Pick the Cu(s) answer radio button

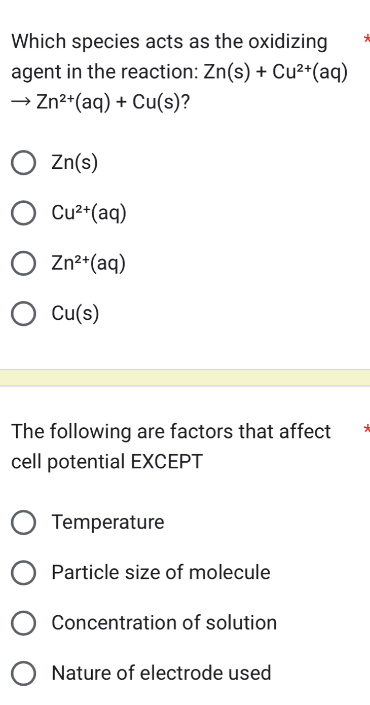pos(23,314)
